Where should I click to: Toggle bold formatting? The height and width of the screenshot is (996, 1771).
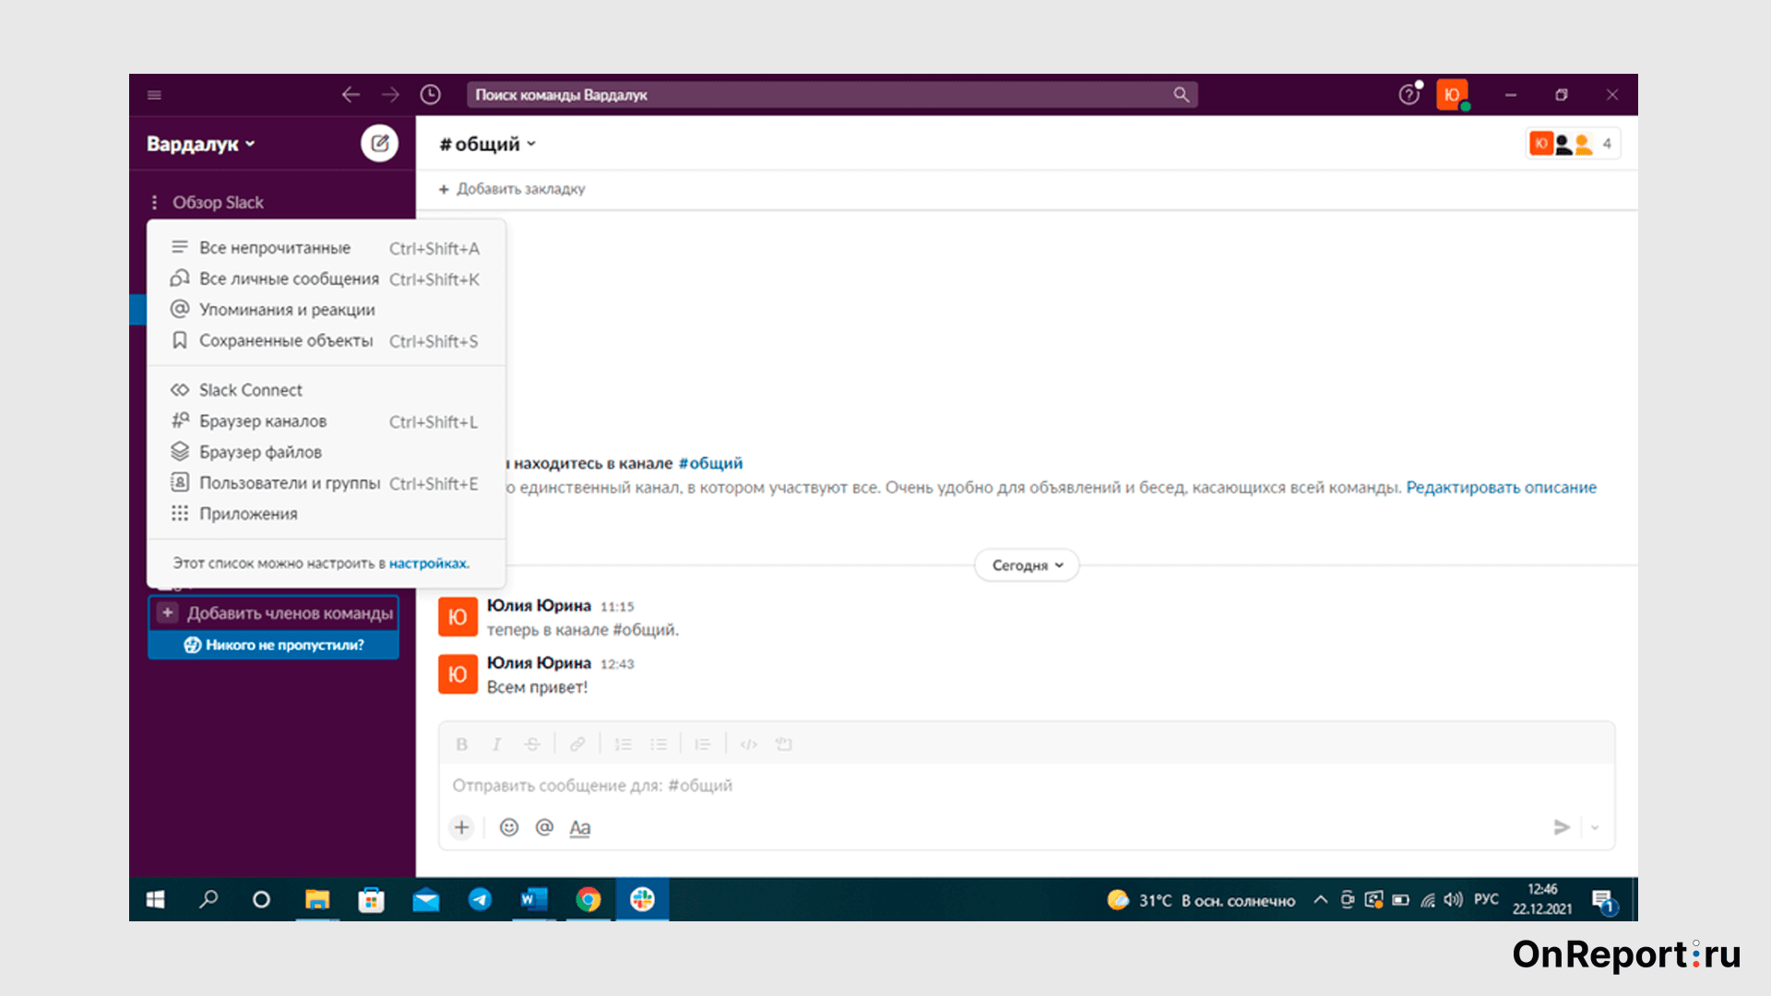click(462, 744)
